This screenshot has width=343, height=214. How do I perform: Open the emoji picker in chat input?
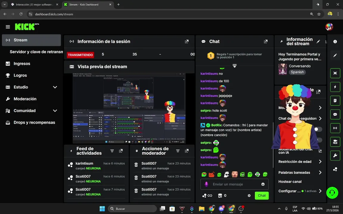263,184
